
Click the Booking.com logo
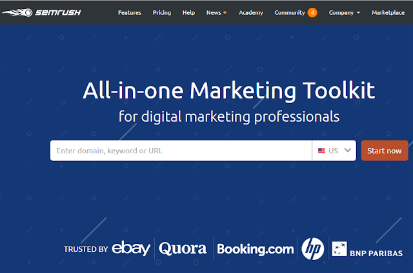[256, 249]
